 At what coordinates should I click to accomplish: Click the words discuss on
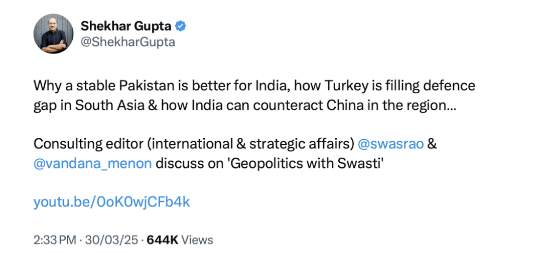(x=188, y=163)
